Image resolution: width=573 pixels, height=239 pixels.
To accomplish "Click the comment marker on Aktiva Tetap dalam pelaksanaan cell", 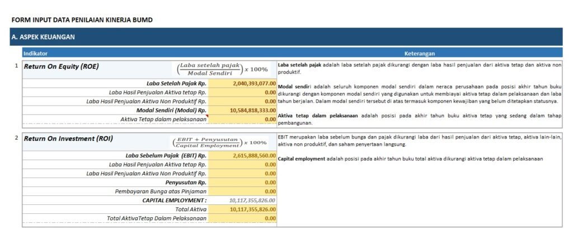I will (x=207, y=116).
